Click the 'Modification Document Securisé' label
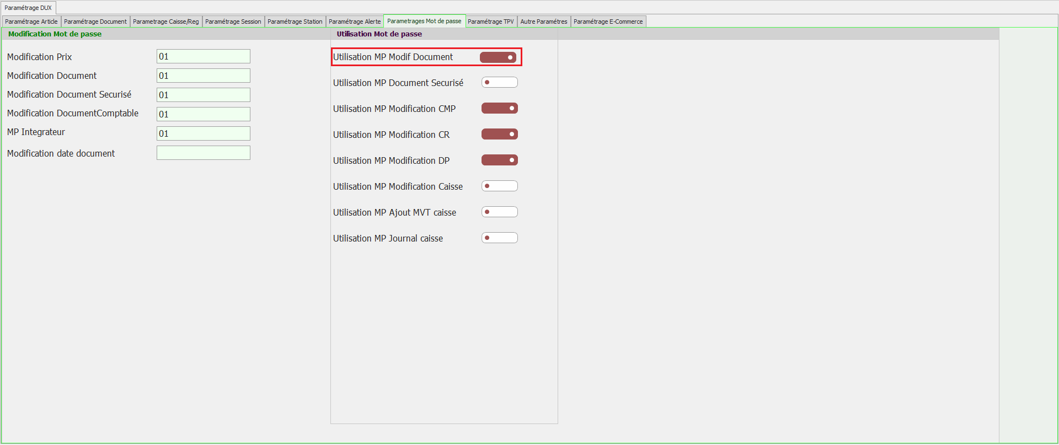The height and width of the screenshot is (445, 1059). pyautogui.click(x=69, y=94)
